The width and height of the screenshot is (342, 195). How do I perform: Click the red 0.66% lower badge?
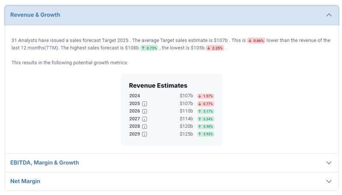(x=256, y=41)
